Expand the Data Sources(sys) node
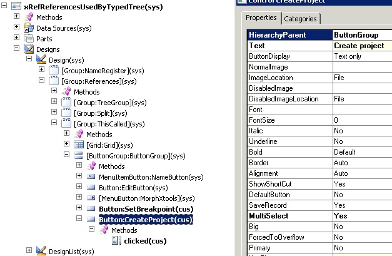Viewport: 392px width, 256px height. (x=16, y=26)
